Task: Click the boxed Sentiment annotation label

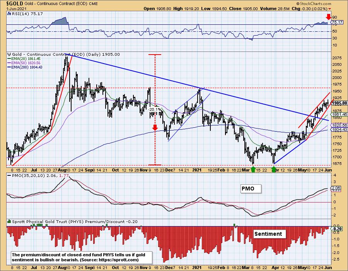Action: [x=270, y=234]
